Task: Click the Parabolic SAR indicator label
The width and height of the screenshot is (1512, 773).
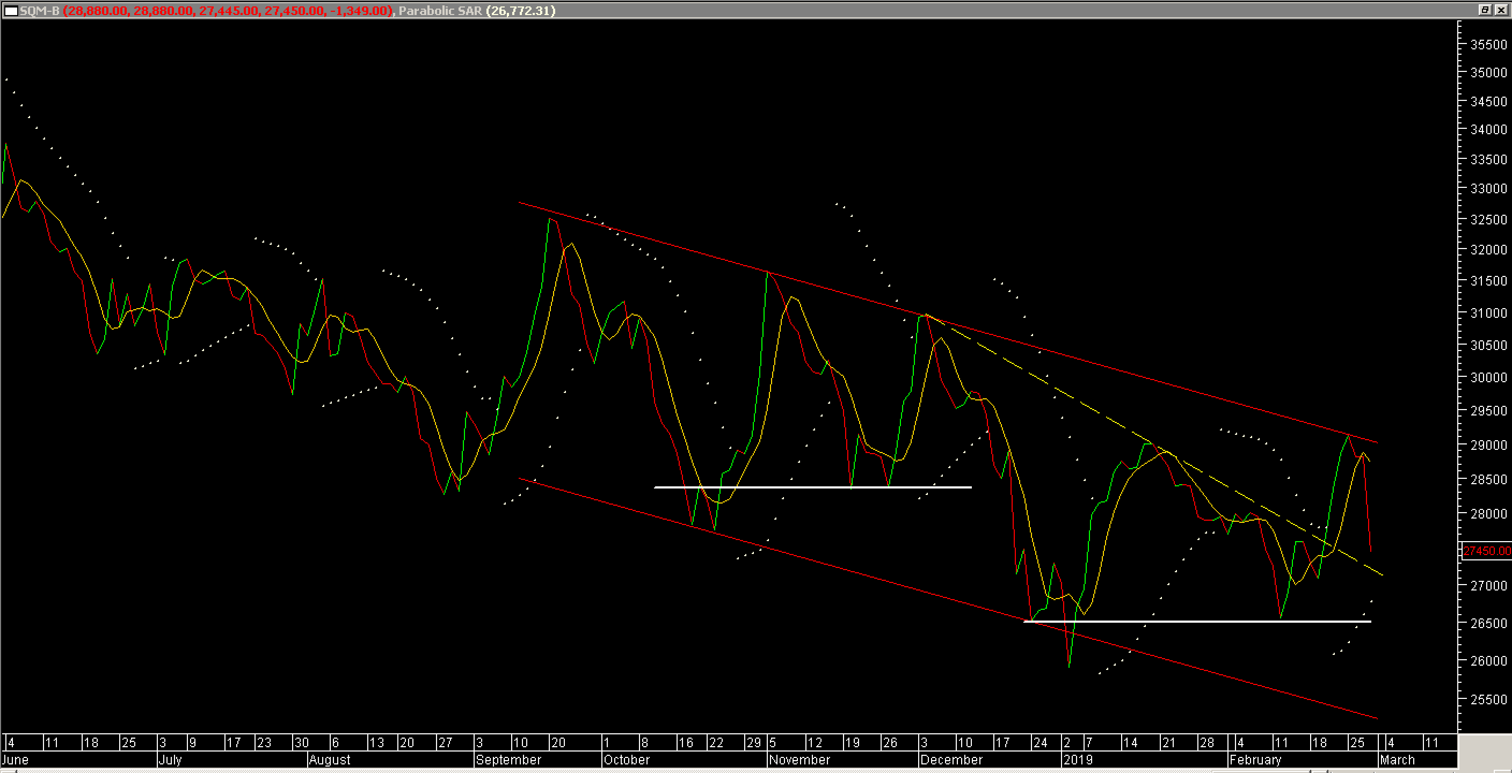Action: tap(440, 11)
